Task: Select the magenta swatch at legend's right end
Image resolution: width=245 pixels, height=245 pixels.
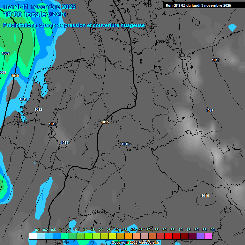Action: tap(208, 236)
